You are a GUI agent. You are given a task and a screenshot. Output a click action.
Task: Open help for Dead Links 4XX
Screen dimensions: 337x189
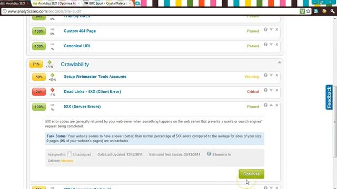(265, 90)
